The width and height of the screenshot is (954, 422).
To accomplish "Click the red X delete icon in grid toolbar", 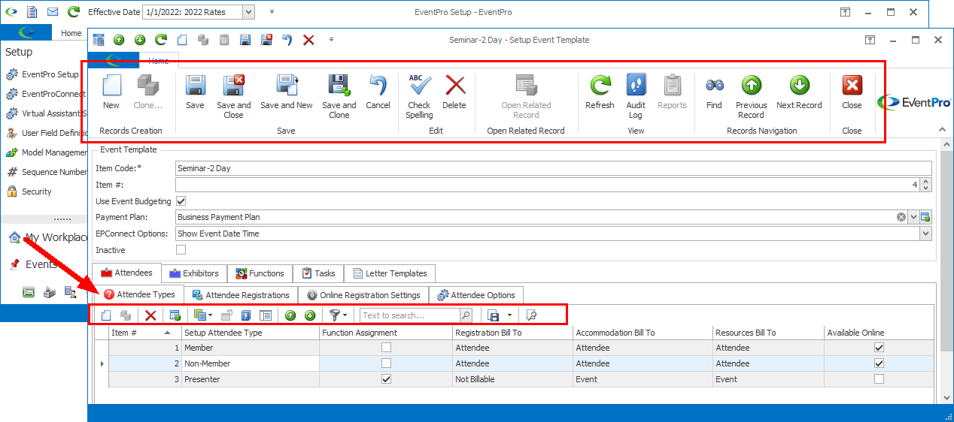I will tap(150, 315).
